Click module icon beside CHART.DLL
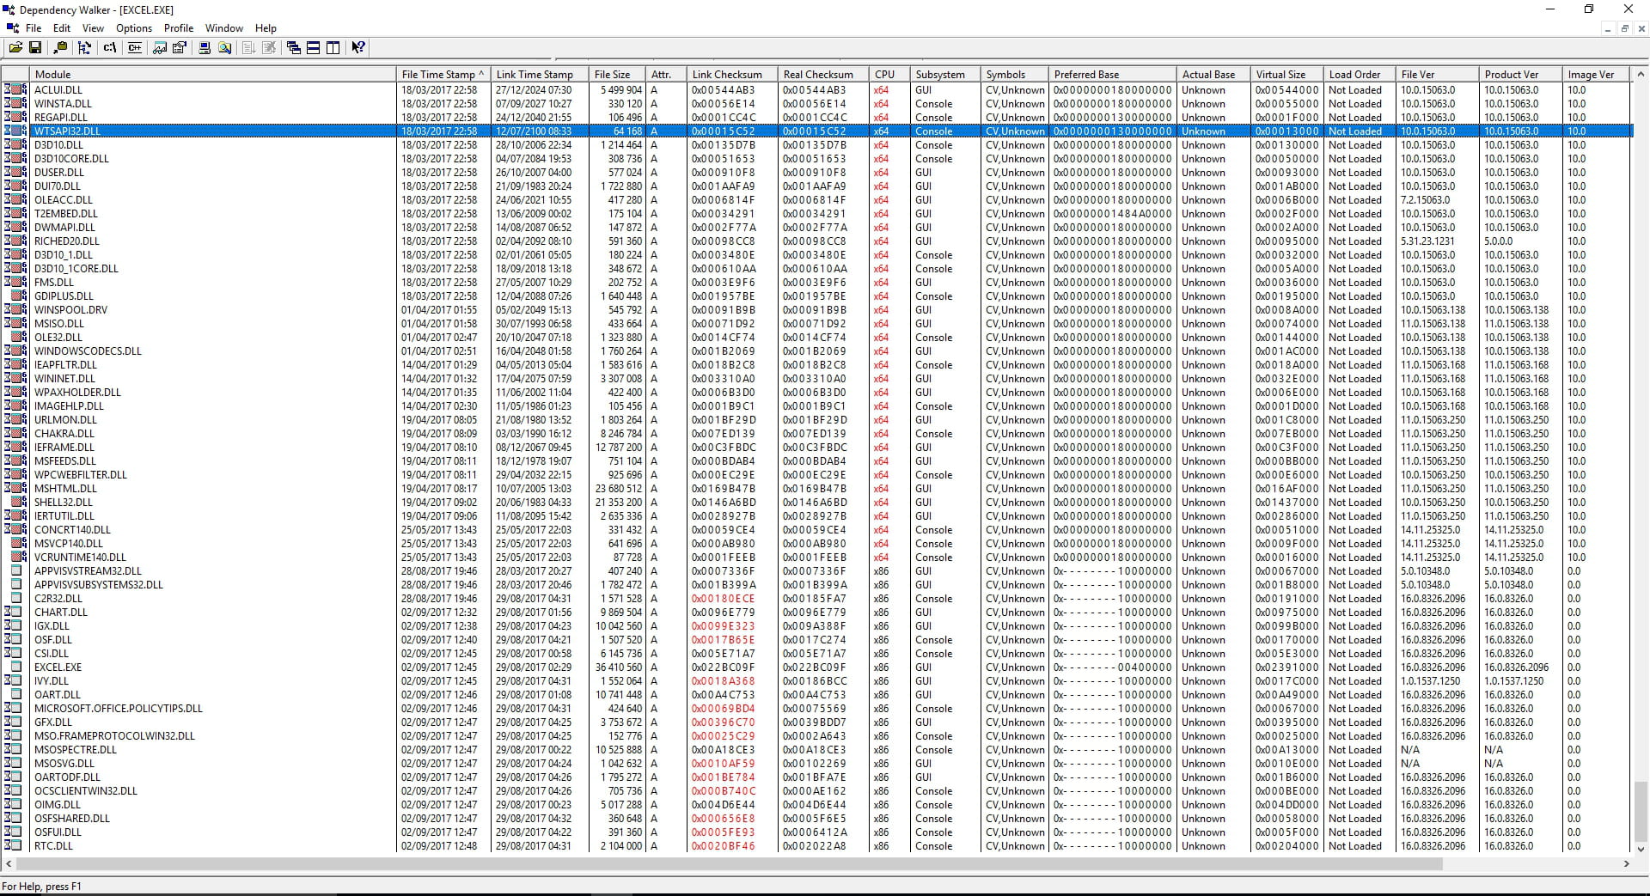This screenshot has width=1650, height=896. 15,612
